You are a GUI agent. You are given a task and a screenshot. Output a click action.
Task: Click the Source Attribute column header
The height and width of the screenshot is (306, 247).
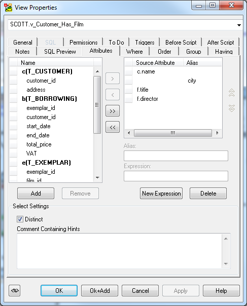(x=158, y=63)
